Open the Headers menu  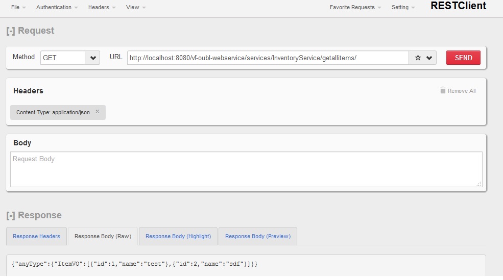(102, 8)
